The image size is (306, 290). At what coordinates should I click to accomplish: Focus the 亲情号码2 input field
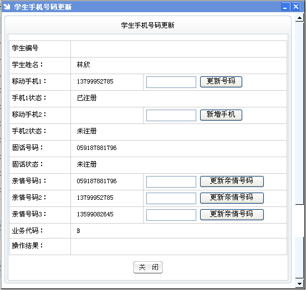171,198
